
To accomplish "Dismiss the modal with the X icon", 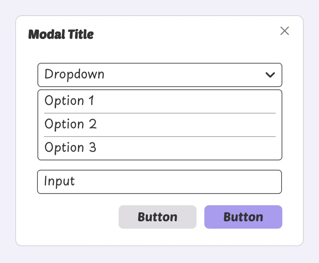I will coord(285,31).
